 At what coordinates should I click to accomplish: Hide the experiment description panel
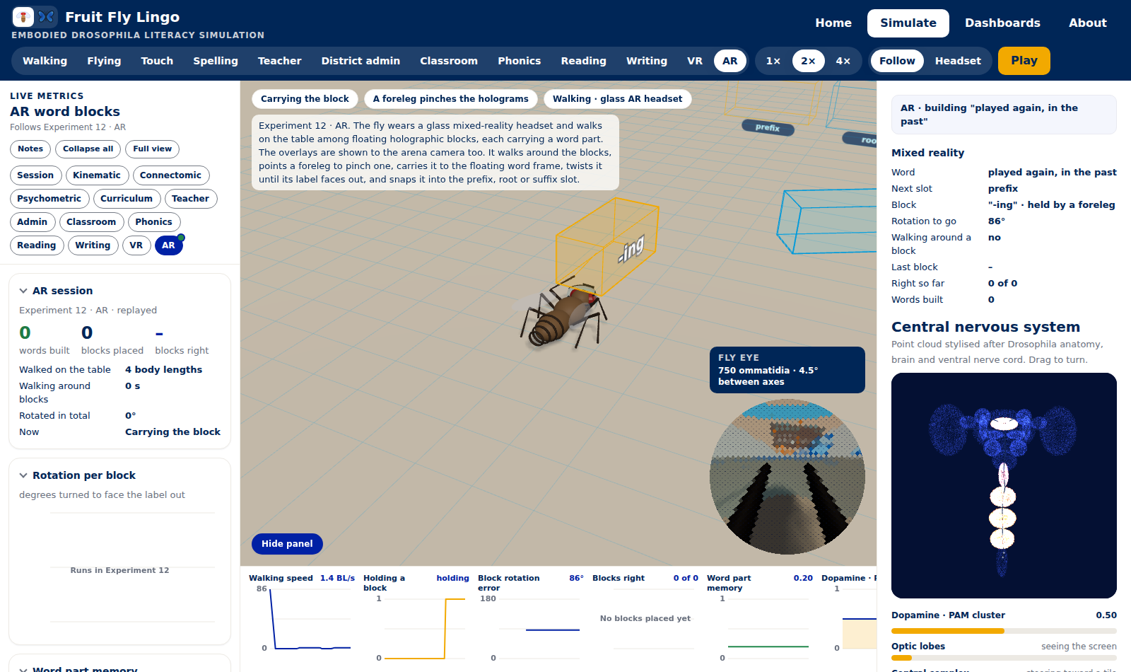click(287, 544)
